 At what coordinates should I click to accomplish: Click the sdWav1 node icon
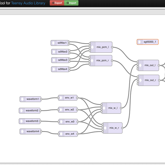point(54,43)
